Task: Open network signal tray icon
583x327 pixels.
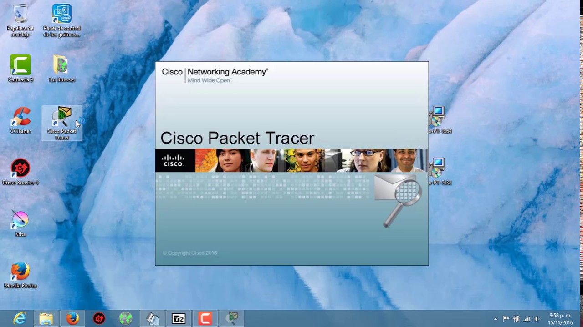Action: (x=527, y=319)
